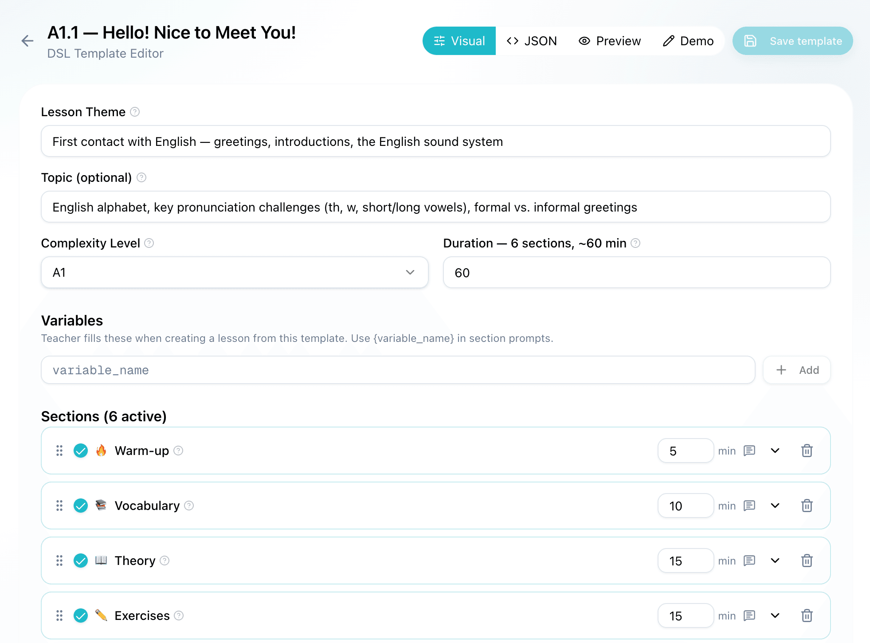Expand the Vocabulary section chevron

(x=775, y=506)
